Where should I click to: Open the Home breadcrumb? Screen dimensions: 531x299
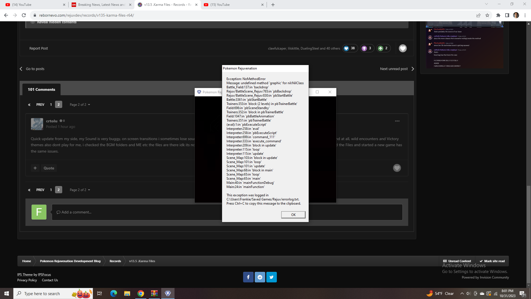point(27,261)
